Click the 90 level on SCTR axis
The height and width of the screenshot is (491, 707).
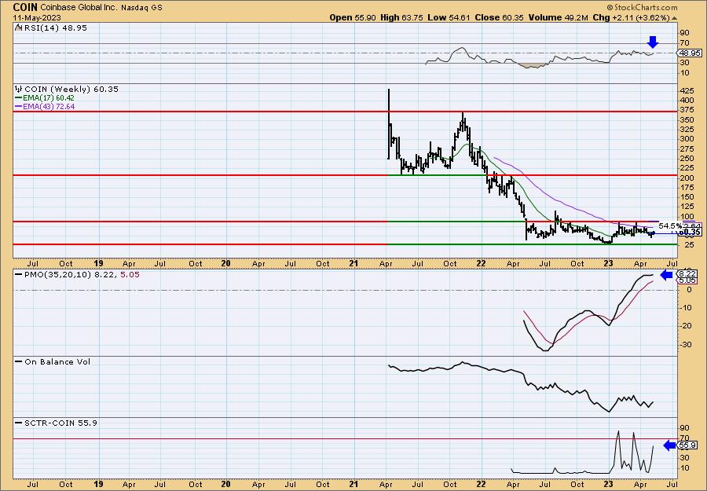pyautogui.click(x=684, y=428)
